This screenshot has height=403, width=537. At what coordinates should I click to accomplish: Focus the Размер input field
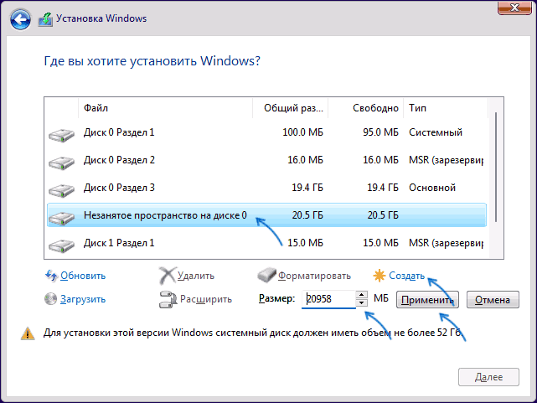(x=328, y=299)
